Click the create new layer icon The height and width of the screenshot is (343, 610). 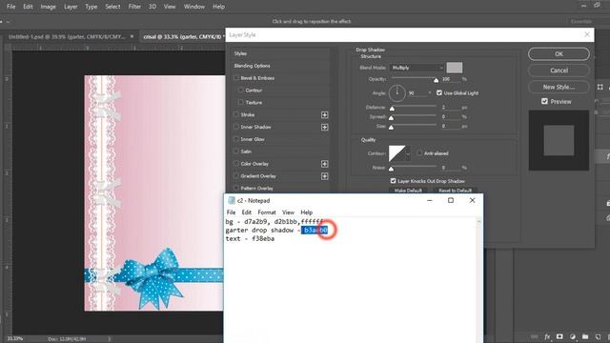coord(598,336)
